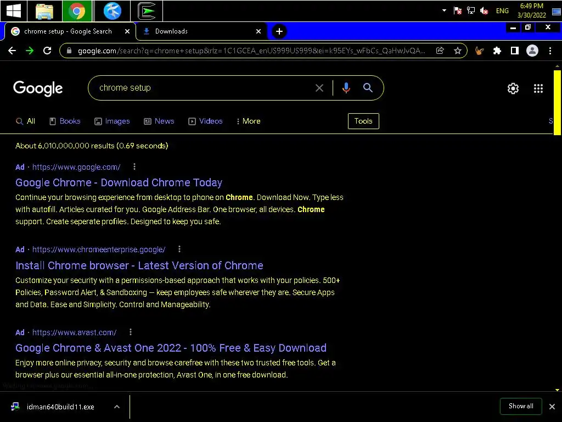Reload the current page
Image resolution: width=562 pixels, height=422 pixels.
[x=47, y=51]
